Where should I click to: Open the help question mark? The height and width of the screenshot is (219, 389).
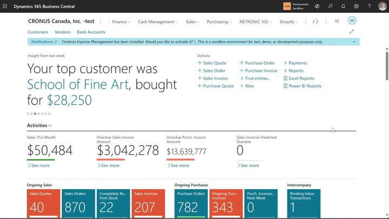tap(370, 6)
